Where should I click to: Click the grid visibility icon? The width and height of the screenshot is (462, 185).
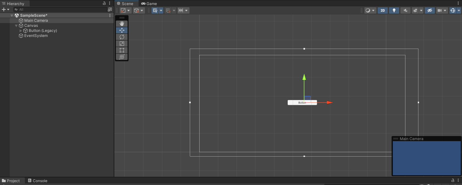point(155,10)
